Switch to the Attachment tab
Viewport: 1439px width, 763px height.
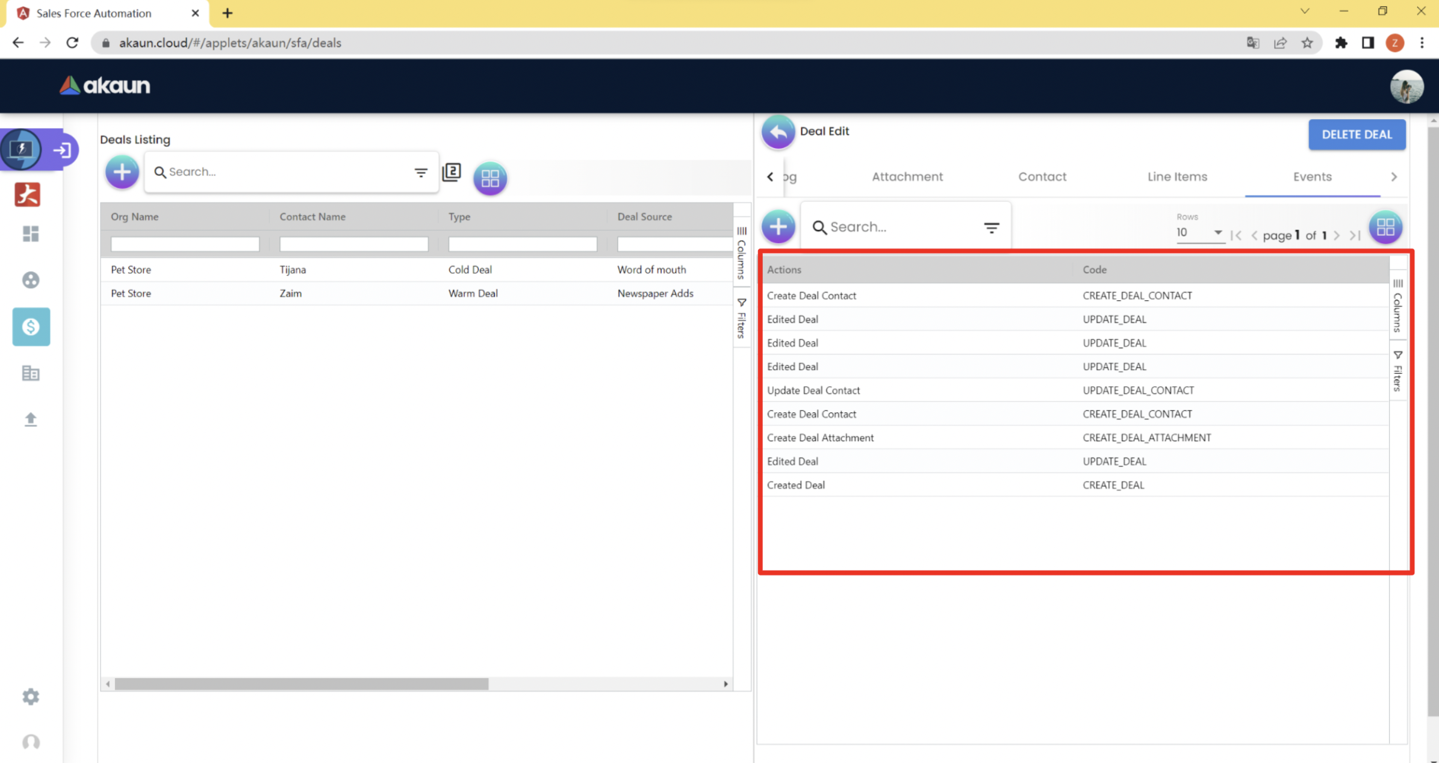[907, 177]
